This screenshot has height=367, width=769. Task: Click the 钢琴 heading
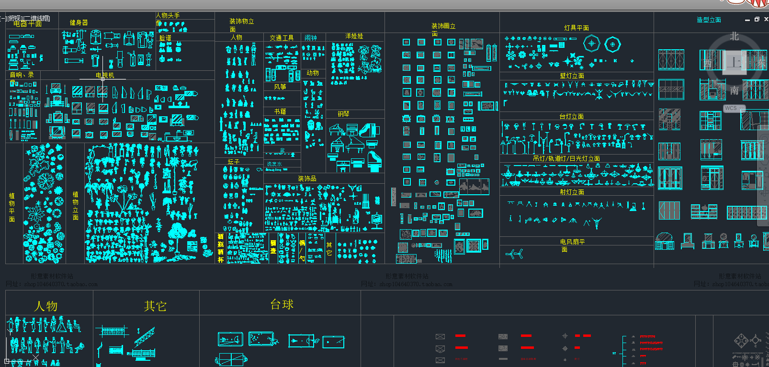[x=344, y=114]
